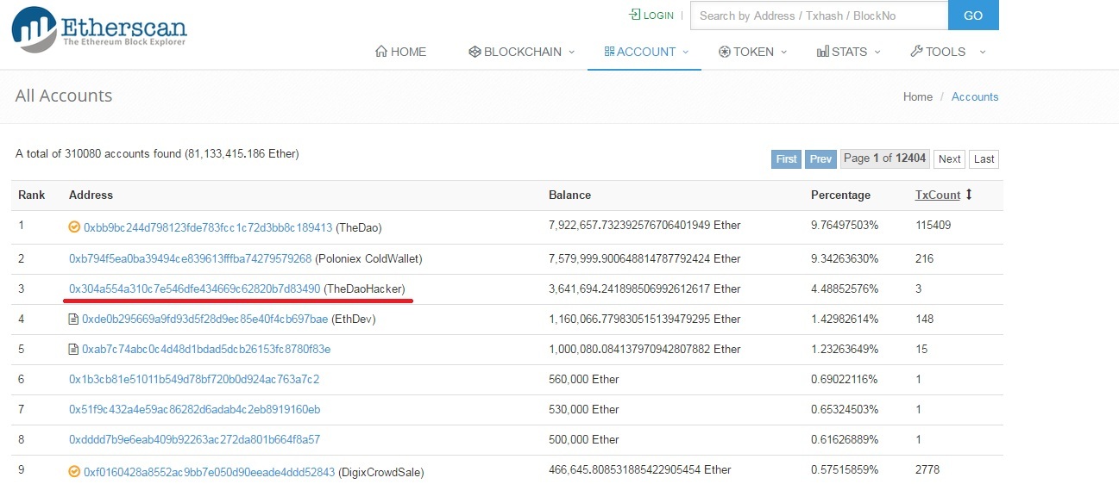Go to the First page button

[786, 158]
